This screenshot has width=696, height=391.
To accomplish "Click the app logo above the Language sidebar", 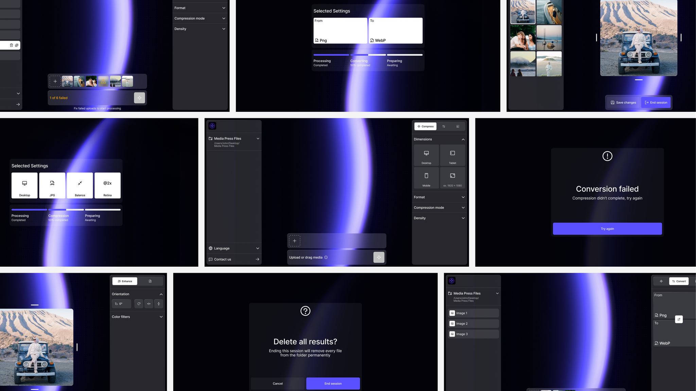I will pyautogui.click(x=212, y=126).
